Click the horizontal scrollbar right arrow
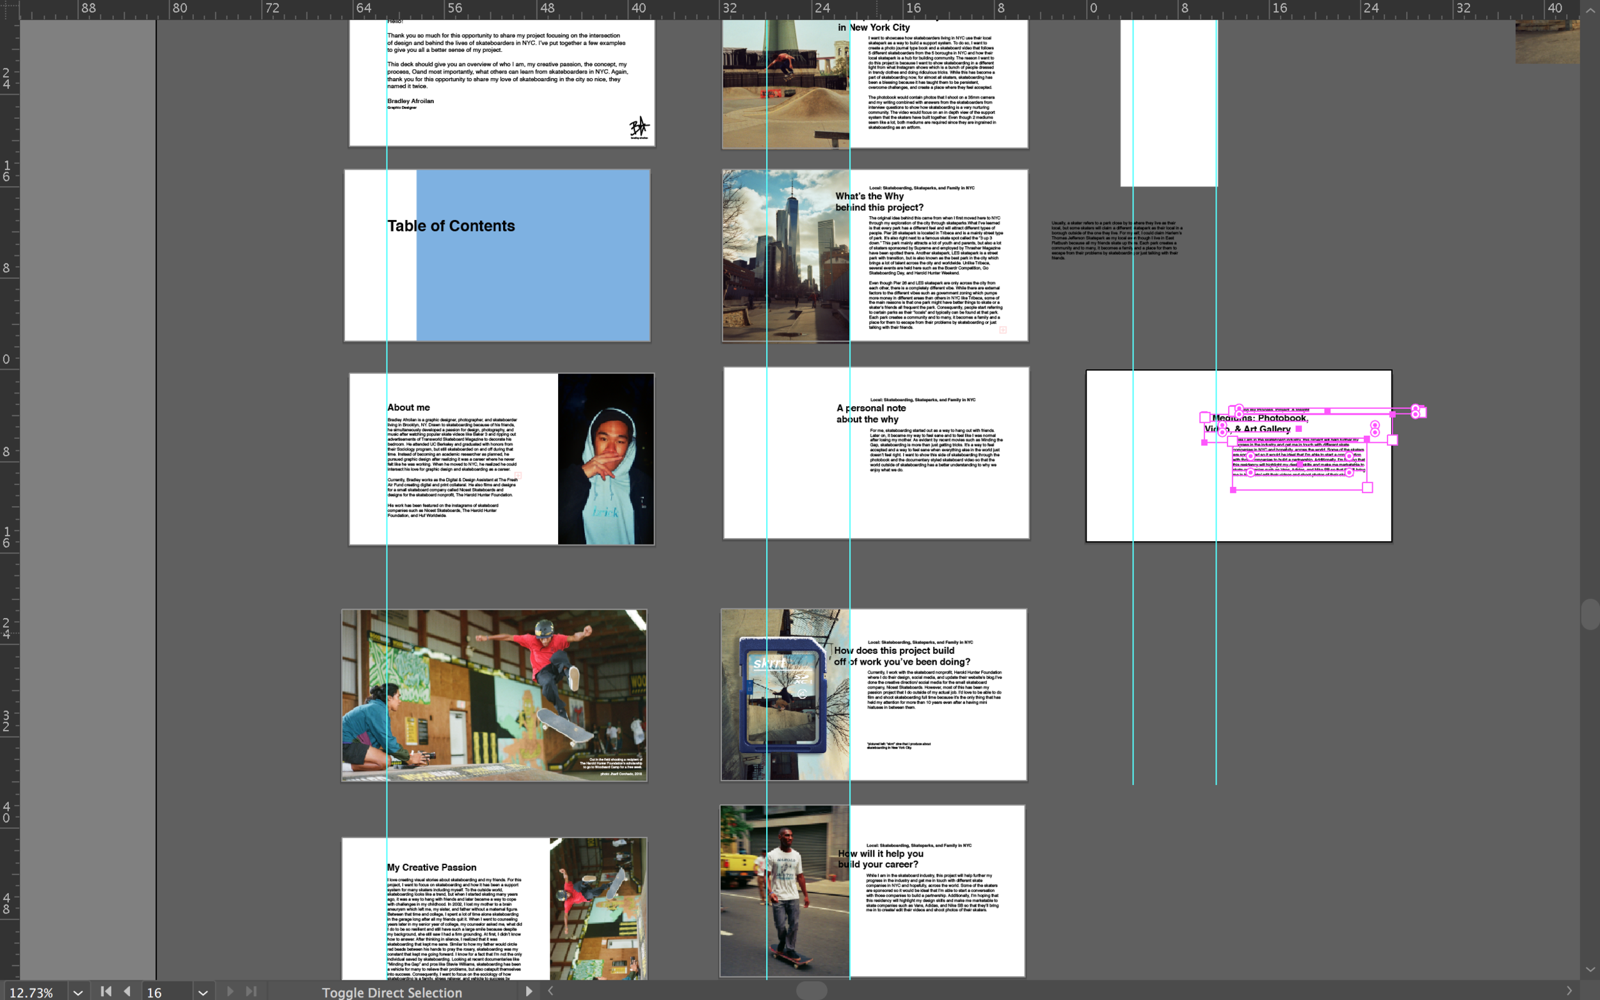 pos(1569,991)
